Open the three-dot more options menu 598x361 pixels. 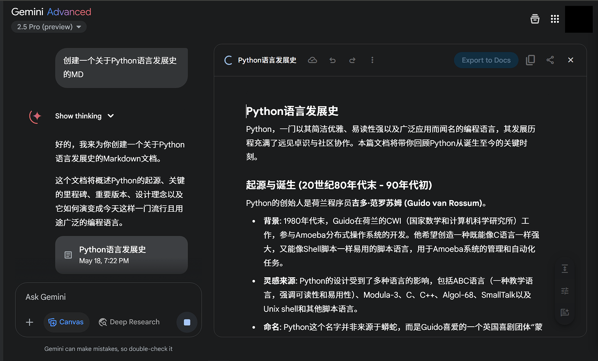click(372, 60)
